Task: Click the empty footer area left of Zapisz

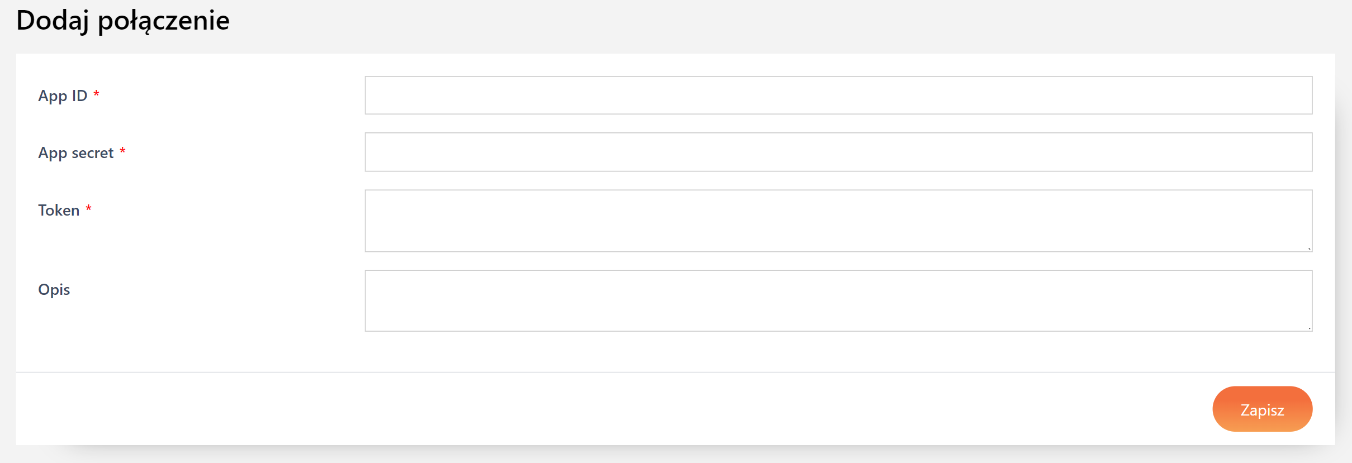Action: 615,409
